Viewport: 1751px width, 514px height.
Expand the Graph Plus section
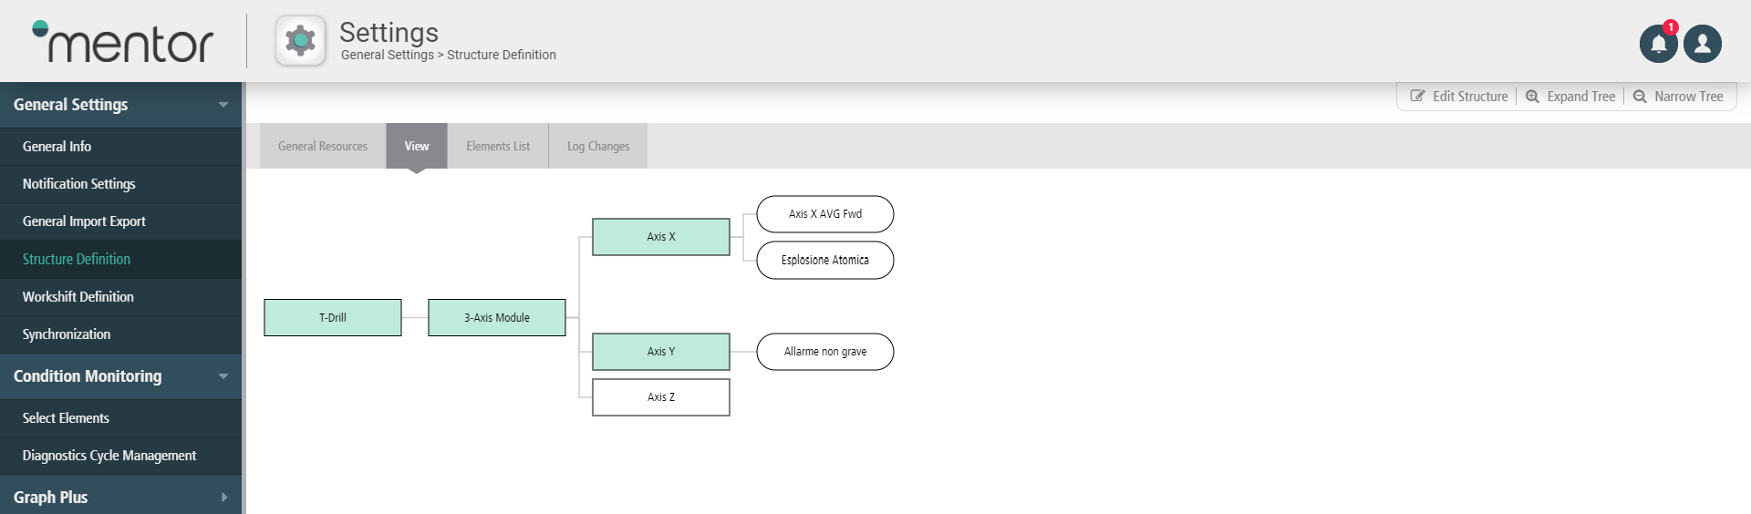click(223, 498)
